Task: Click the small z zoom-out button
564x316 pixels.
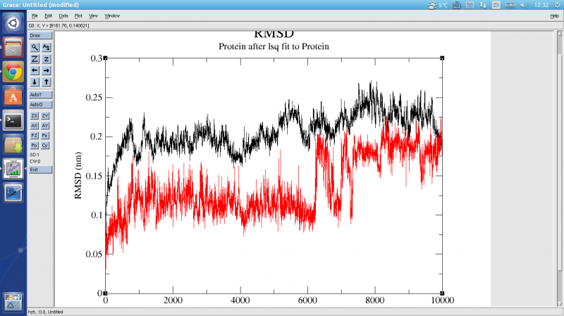Action: (46, 59)
